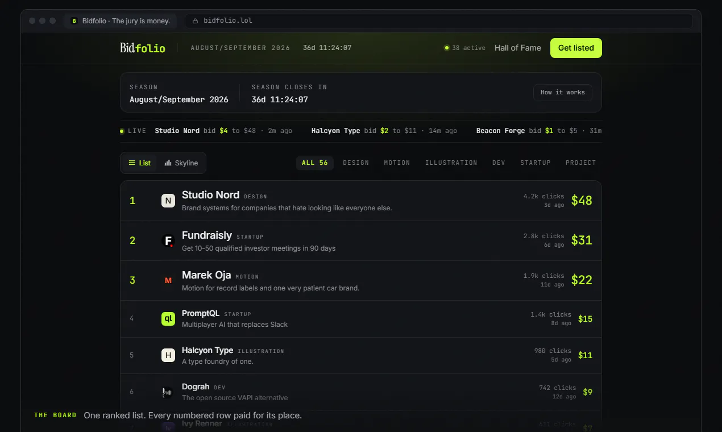Click the MOTION tag beside Marek Oja
722x432 pixels.
(247, 277)
